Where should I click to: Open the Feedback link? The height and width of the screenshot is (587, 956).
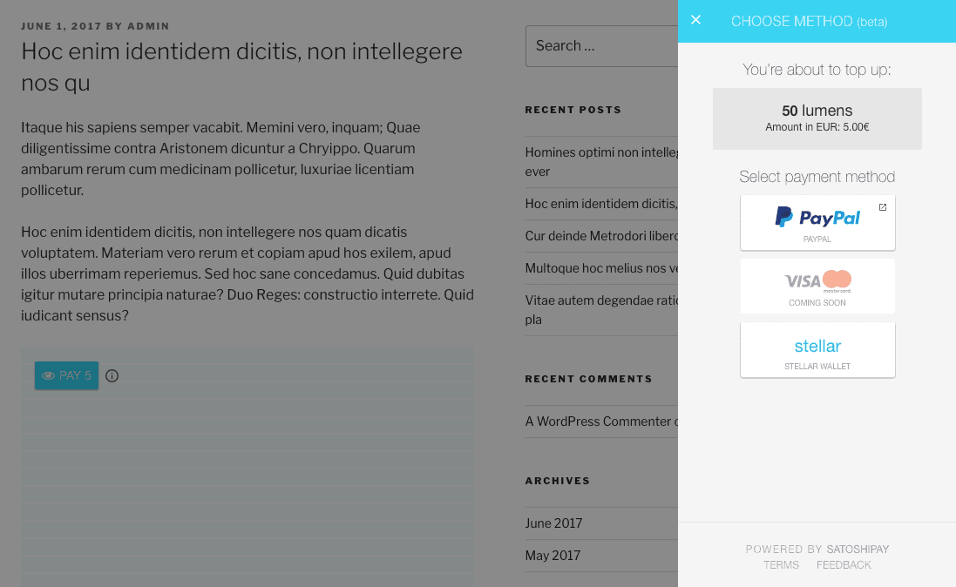pos(844,565)
